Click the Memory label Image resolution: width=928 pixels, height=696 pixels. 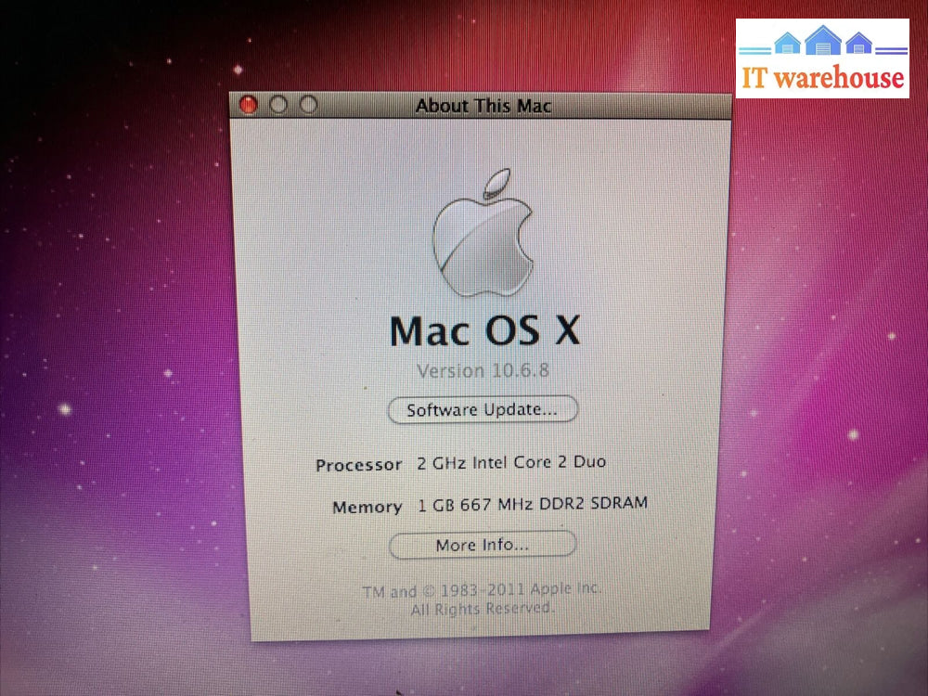[367, 507]
